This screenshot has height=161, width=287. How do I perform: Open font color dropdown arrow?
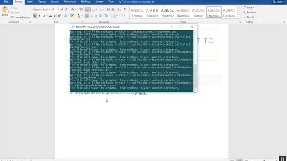[82, 16]
